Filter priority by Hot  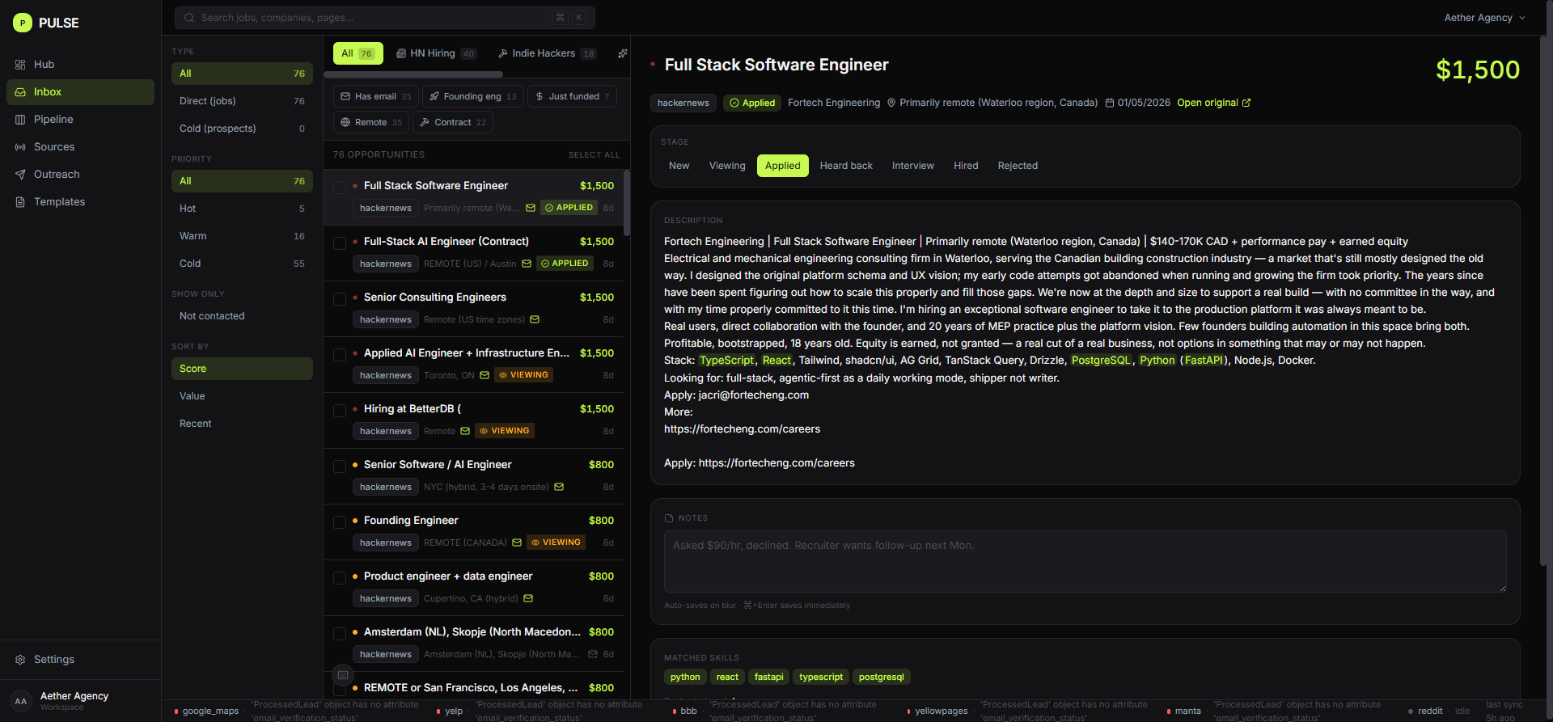pos(242,209)
